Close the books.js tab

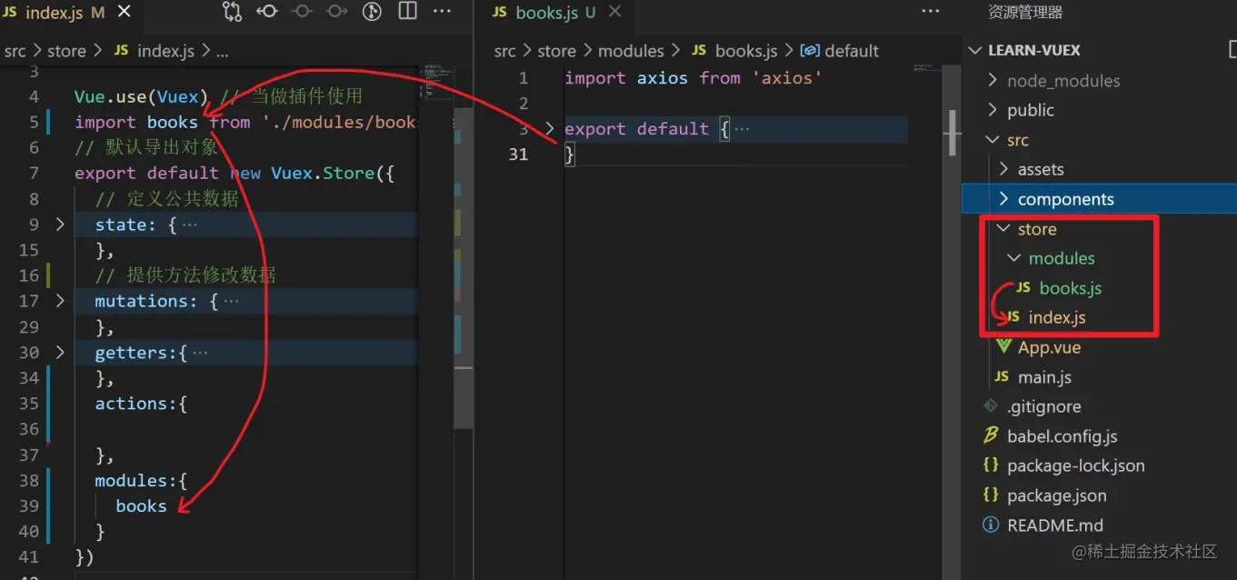tap(615, 13)
